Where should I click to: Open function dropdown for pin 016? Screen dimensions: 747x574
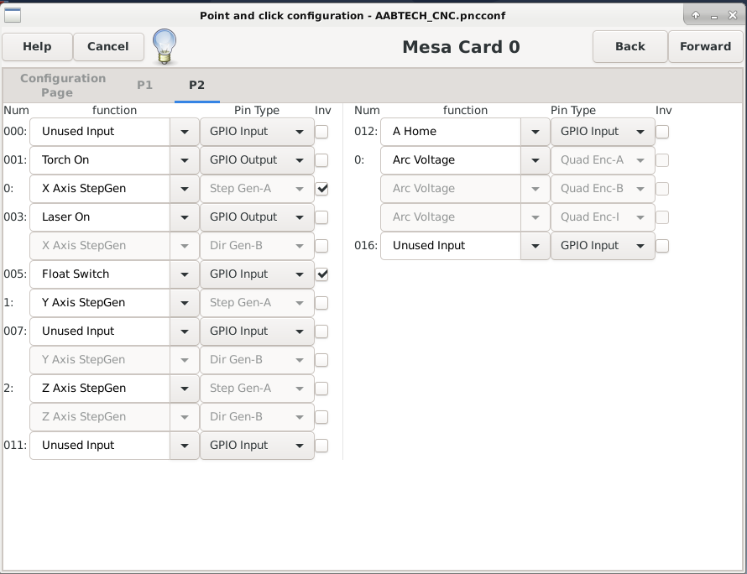coord(535,246)
